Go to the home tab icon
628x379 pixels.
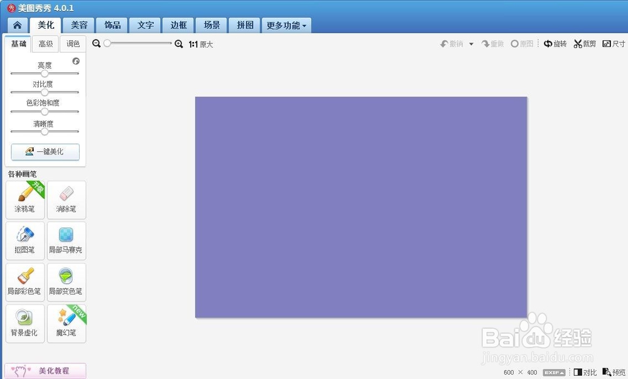(x=17, y=25)
